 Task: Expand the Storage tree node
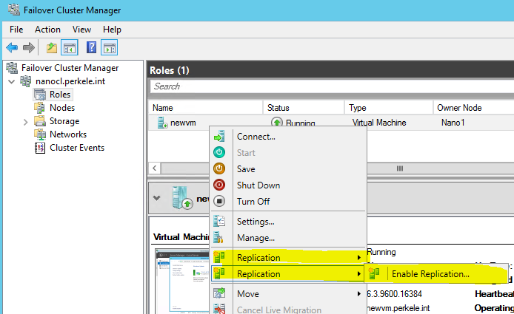(26, 122)
